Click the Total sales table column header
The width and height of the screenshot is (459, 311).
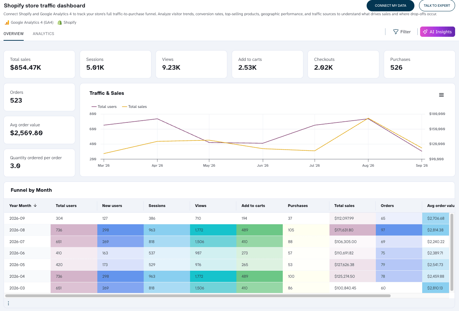pyautogui.click(x=352, y=206)
